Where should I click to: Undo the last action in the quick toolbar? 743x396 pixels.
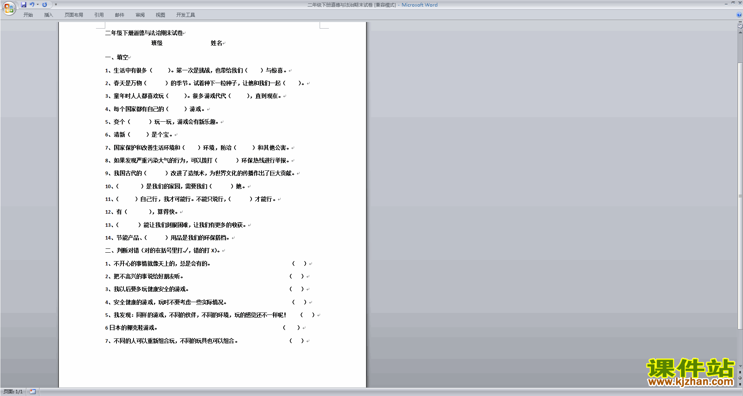[x=32, y=5]
